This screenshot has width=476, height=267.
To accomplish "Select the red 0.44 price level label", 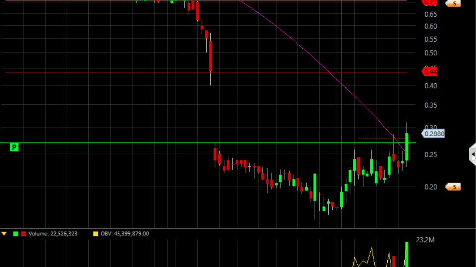I will [x=429, y=72].
